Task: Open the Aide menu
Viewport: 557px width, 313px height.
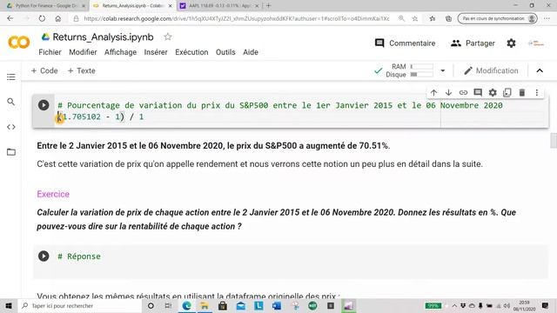Action: pyautogui.click(x=251, y=52)
